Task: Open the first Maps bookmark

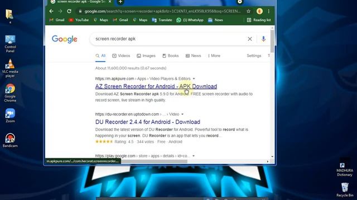Action: pos(101,20)
